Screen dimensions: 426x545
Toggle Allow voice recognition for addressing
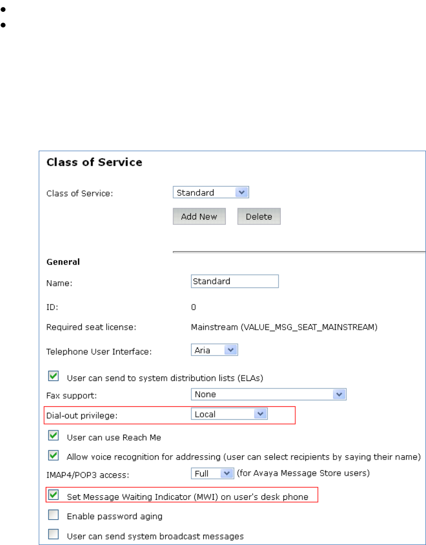tap(53, 455)
